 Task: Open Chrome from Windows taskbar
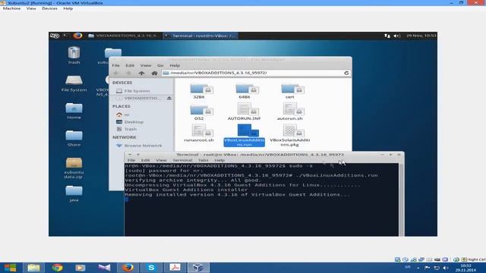[x=57, y=268]
